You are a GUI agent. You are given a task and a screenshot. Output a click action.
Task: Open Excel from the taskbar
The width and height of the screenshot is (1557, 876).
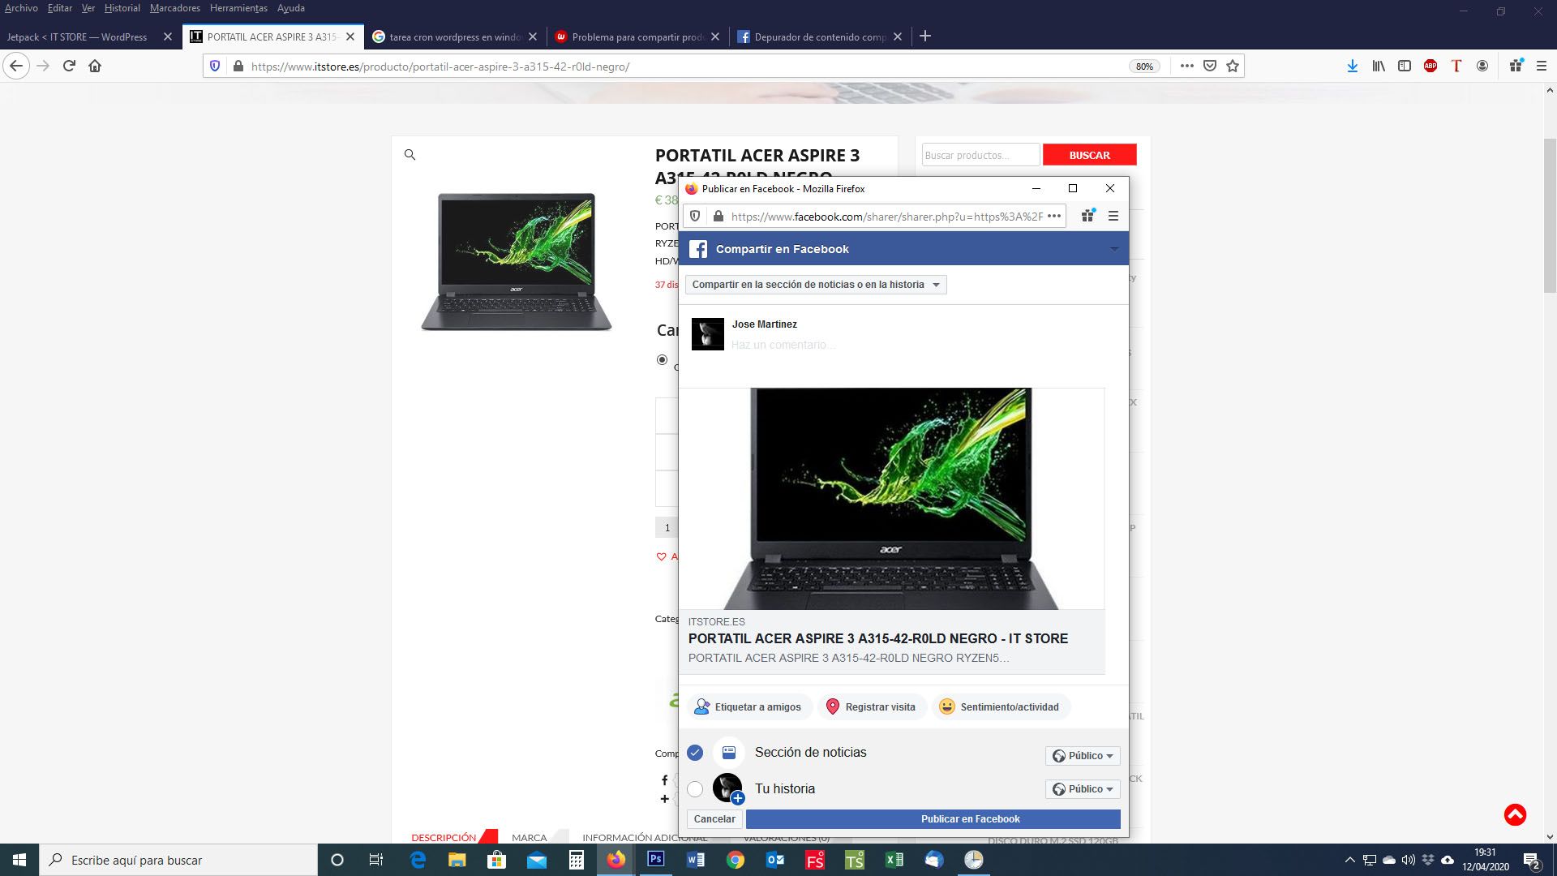click(x=894, y=860)
